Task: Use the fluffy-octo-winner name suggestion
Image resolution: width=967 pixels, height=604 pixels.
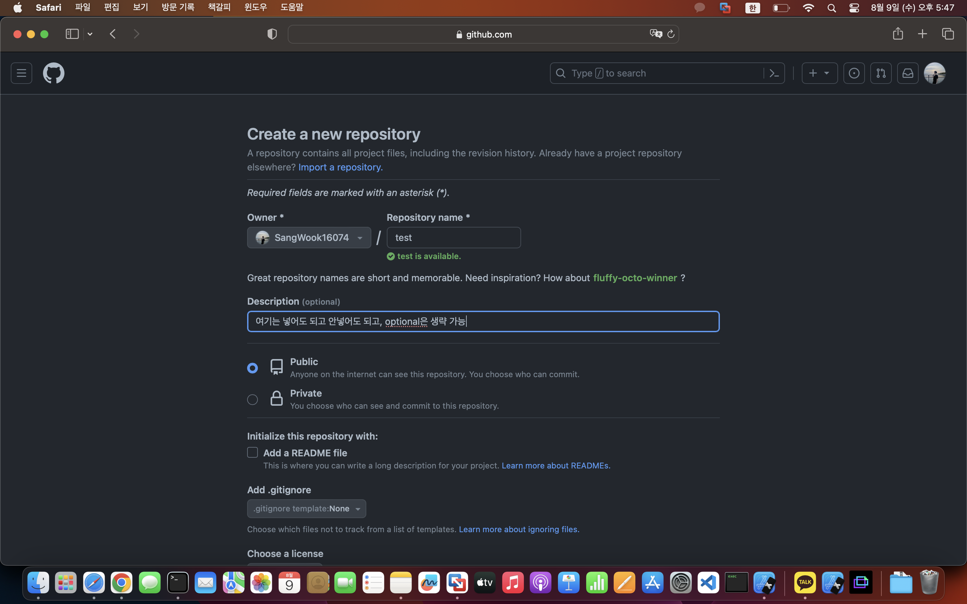Action: (x=635, y=278)
